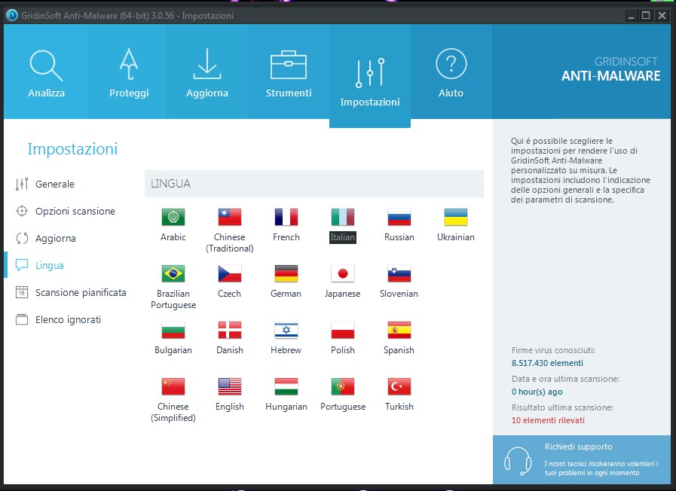
Task: Pick the Danish flag icon
Action: [229, 330]
